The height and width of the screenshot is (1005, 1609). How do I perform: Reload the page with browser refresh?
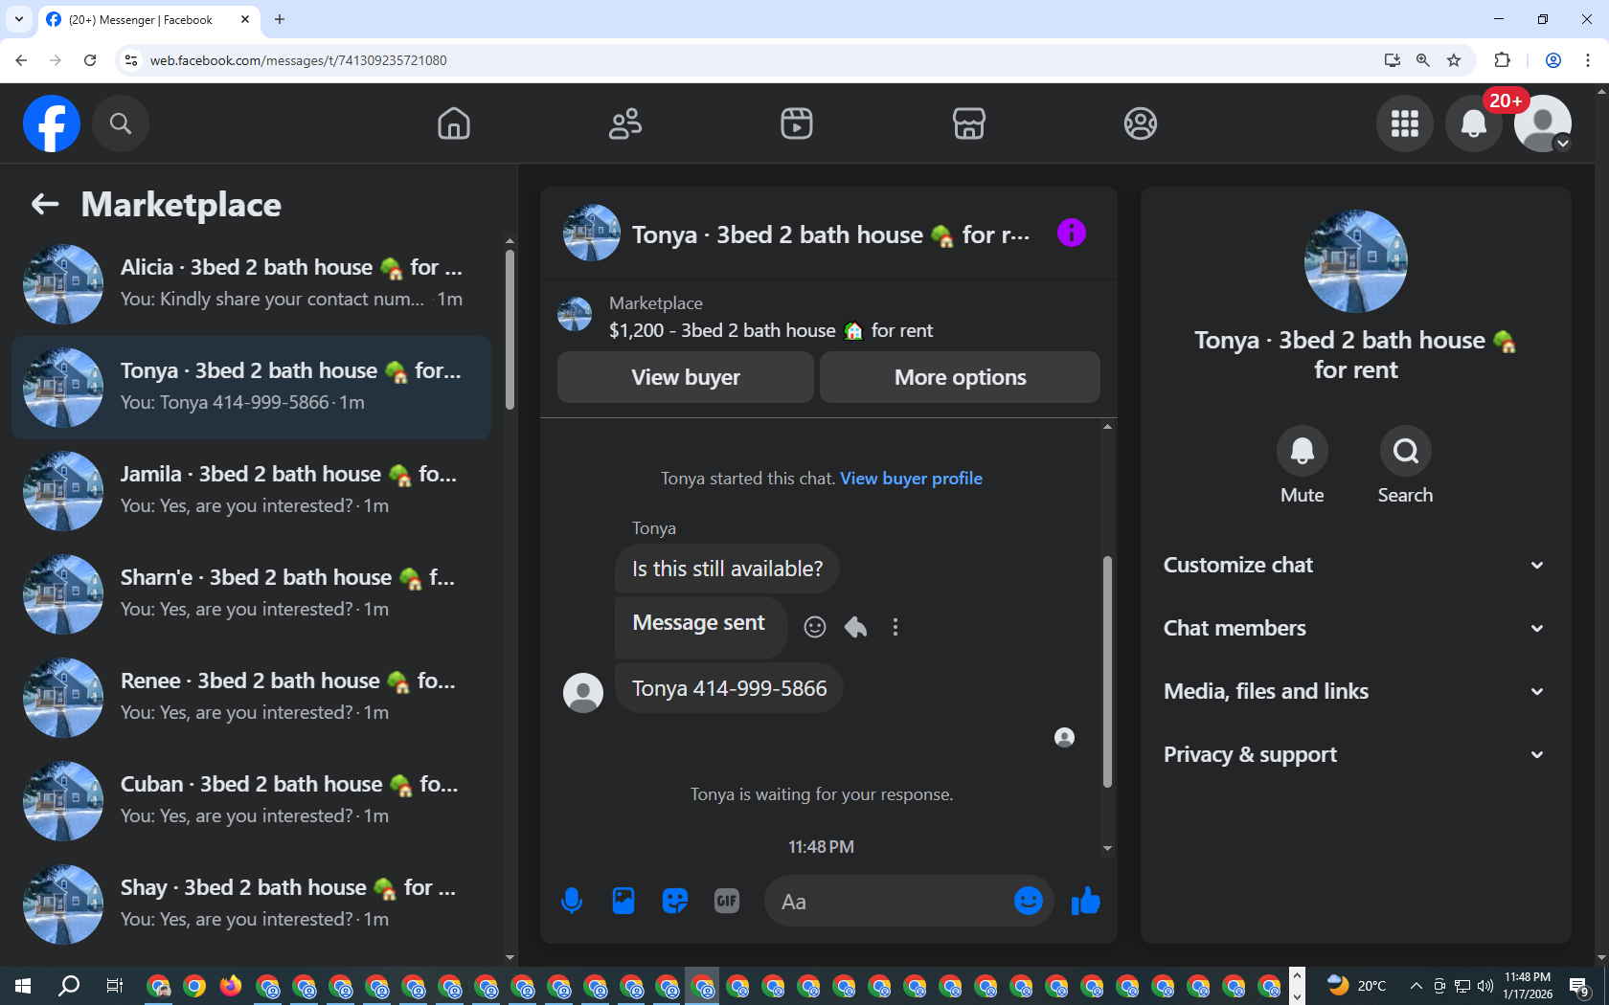[x=90, y=60]
